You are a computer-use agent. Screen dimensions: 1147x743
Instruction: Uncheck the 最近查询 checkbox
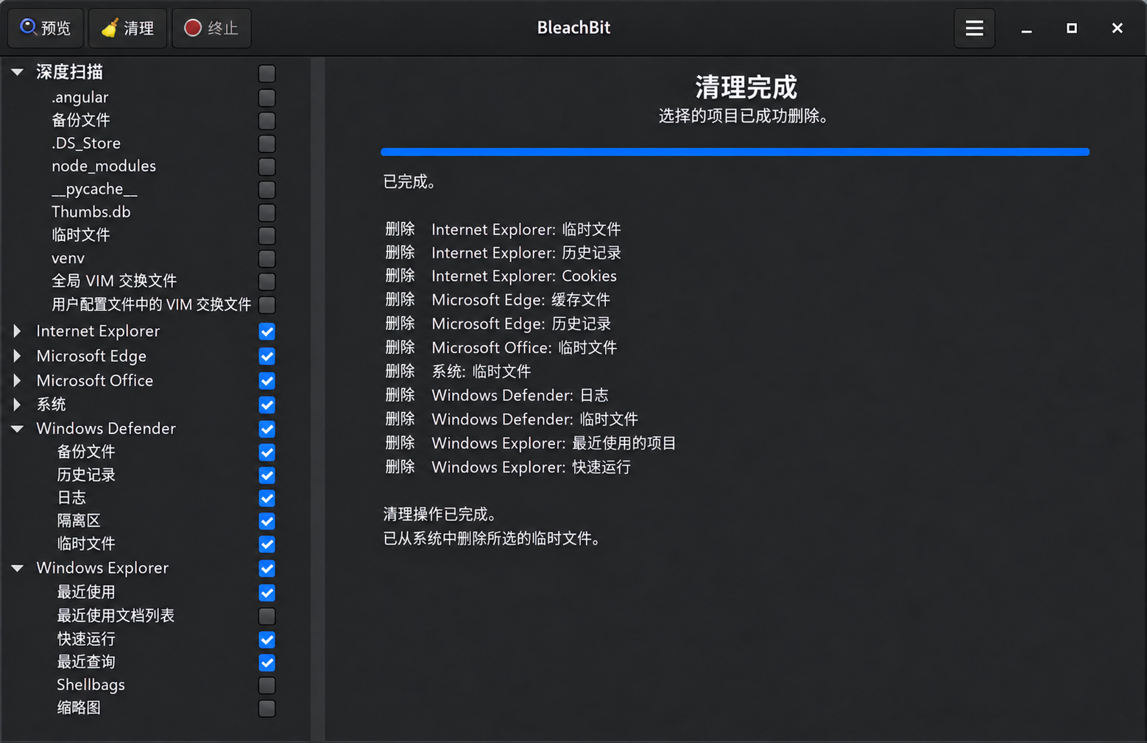(x=267, y=663)
